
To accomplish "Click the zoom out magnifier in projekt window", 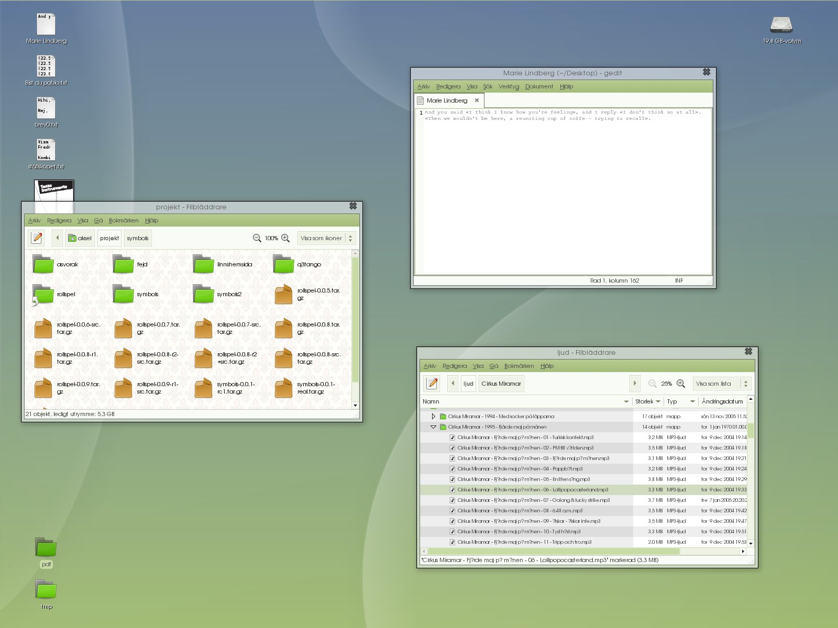I will click(x=257, y=238).
